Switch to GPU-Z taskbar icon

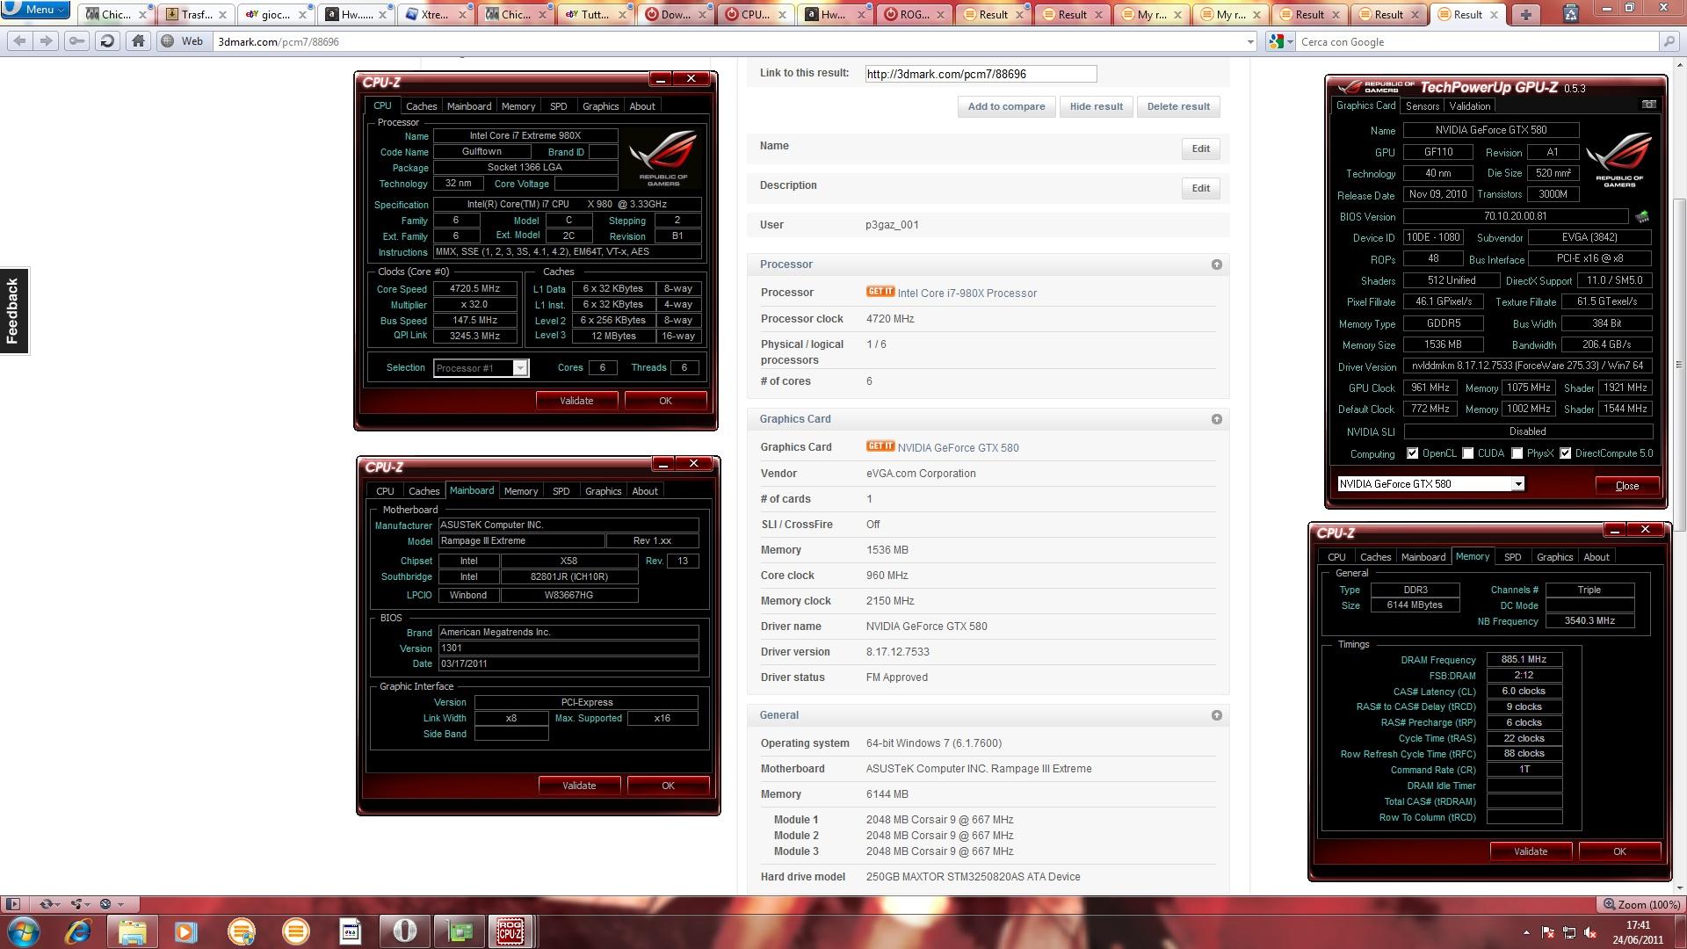pyautogui.click(x=460, y=931)
